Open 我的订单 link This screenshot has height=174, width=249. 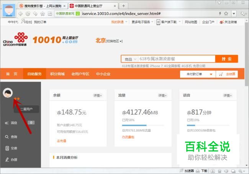click(x=40, y=22)
